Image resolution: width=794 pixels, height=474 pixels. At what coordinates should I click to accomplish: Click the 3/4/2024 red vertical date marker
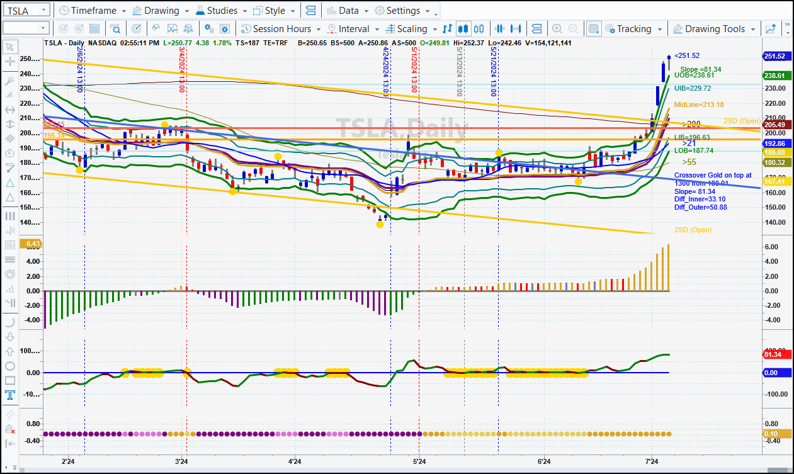pos(182,70)
